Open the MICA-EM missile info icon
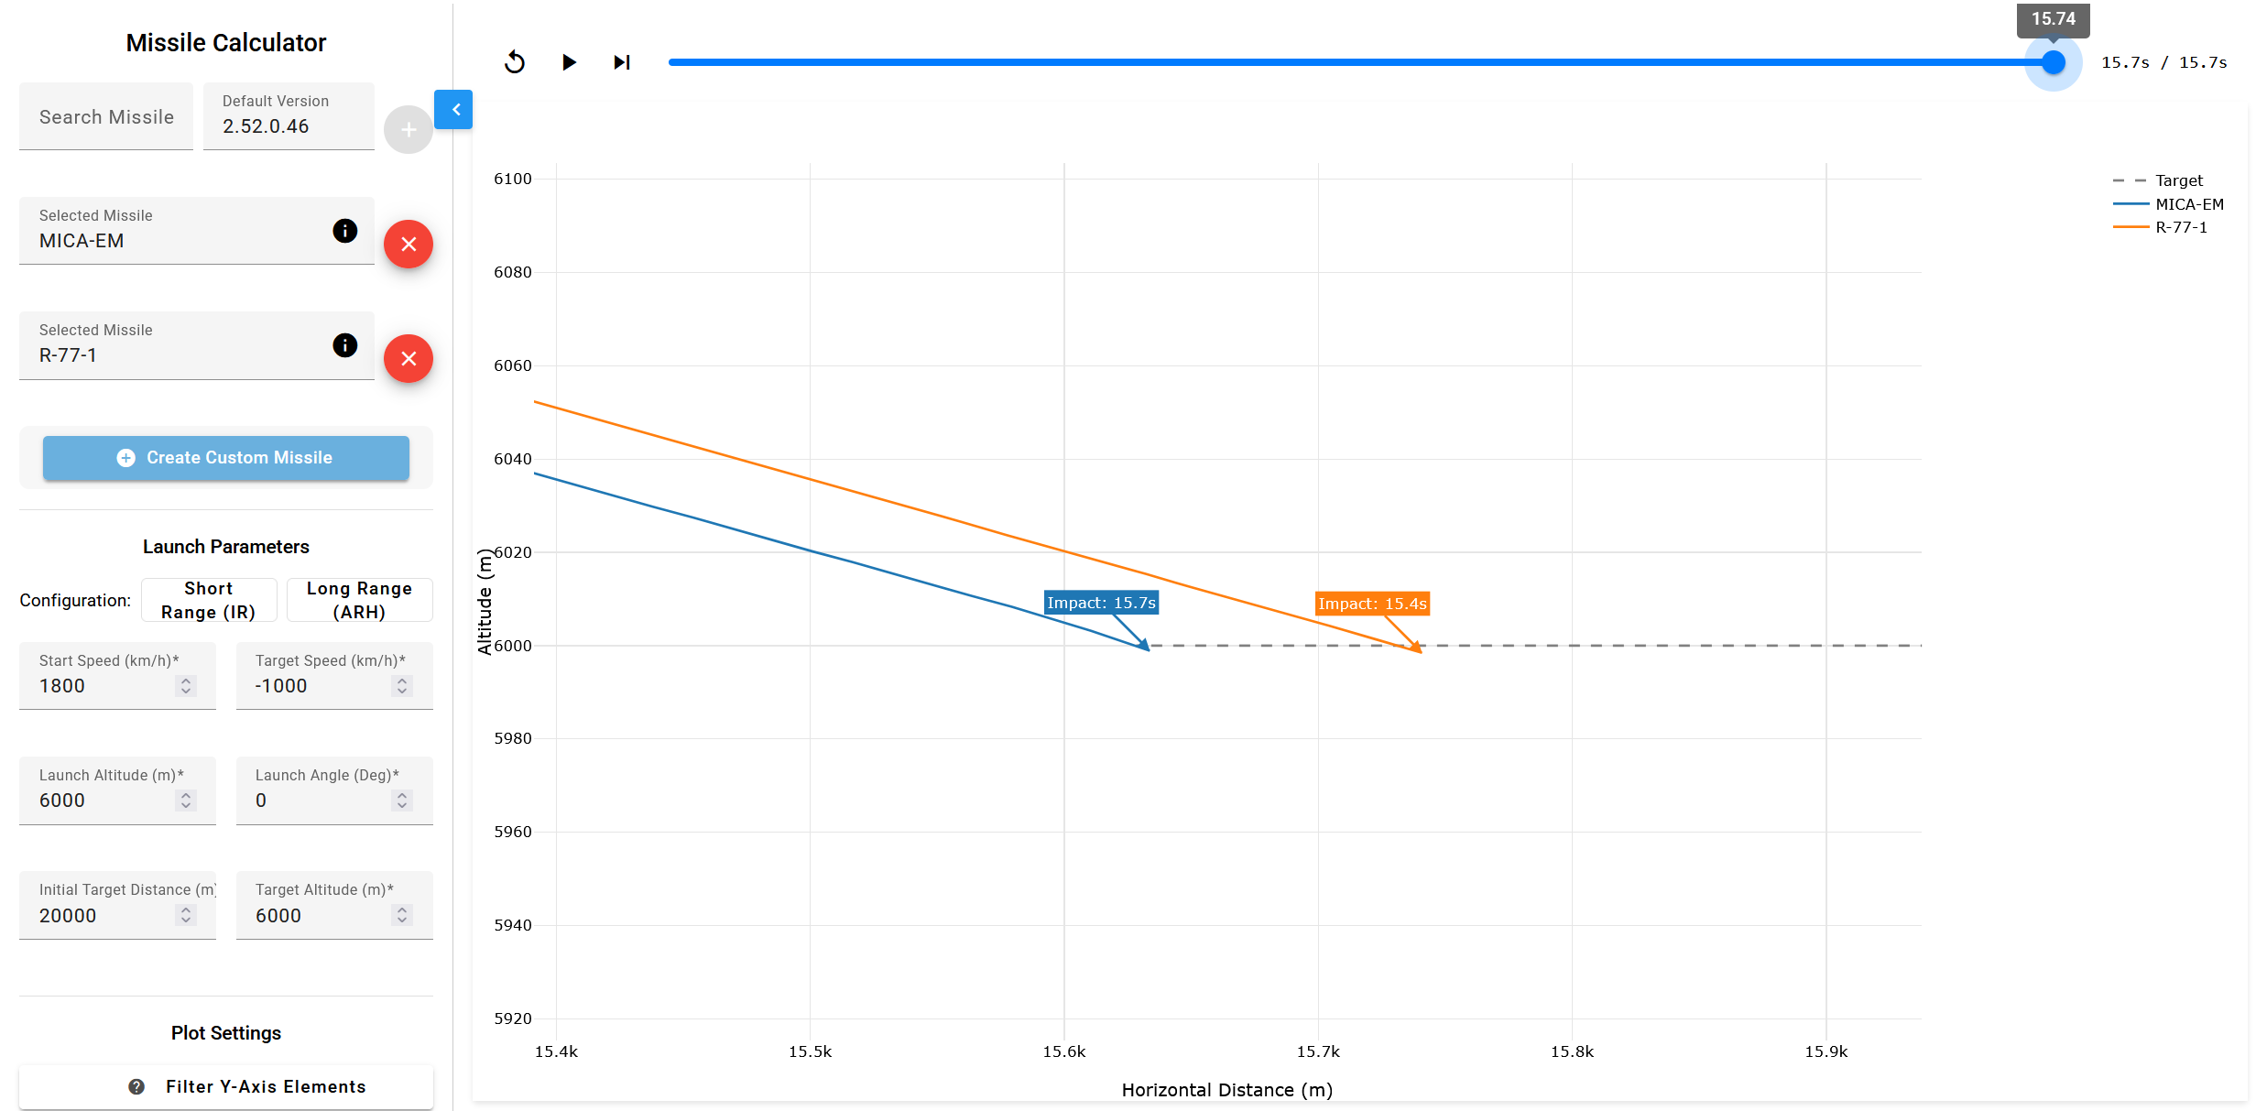This screenshot has width=2256, height=1111. coord(344,231)
